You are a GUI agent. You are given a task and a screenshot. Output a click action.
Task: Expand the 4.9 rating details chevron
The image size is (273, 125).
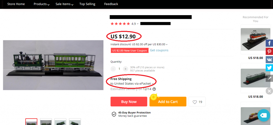click(x=138, y=24)
